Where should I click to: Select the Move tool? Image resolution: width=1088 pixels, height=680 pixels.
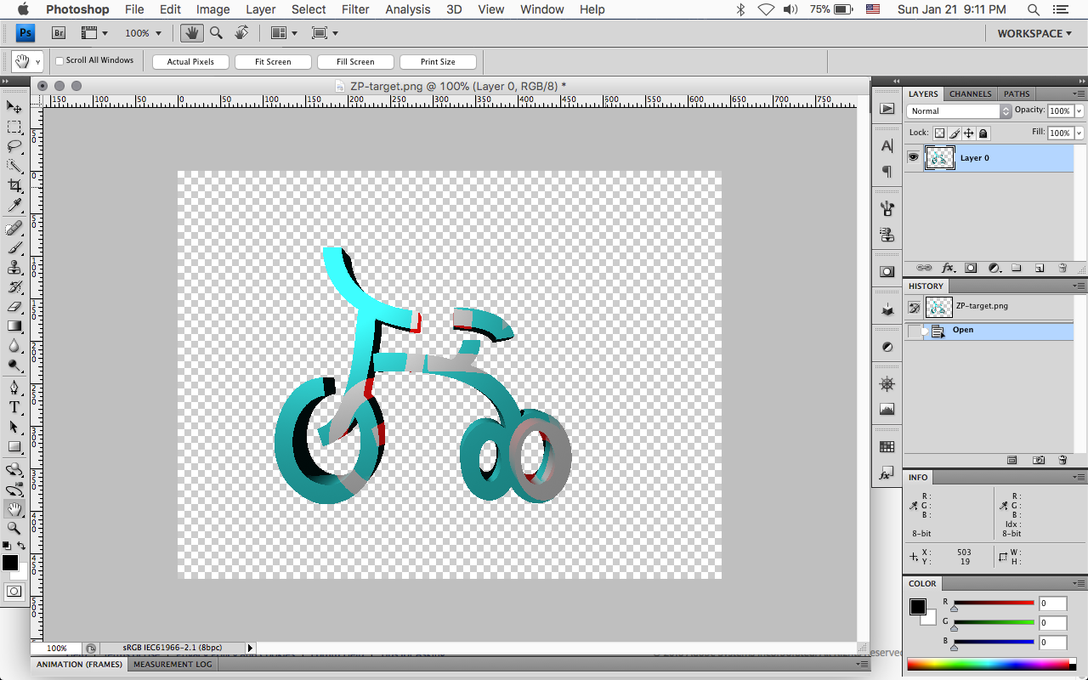(x=14, y=106)
